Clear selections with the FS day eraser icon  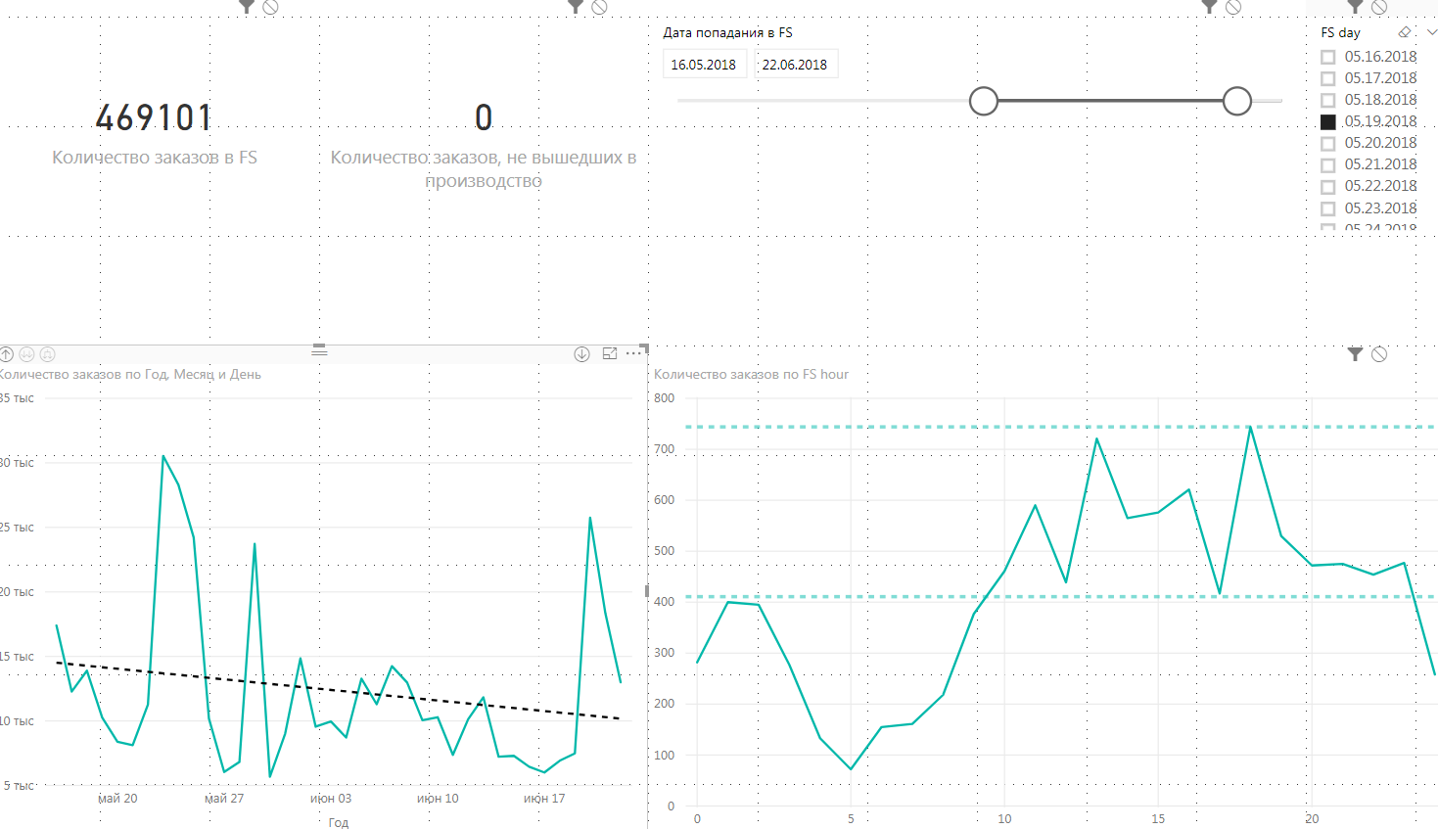pyautogui.click(x=1405, y=32)
